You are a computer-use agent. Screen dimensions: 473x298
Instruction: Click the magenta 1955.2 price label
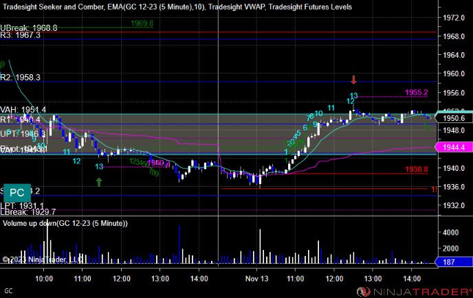tap(417, 93)
